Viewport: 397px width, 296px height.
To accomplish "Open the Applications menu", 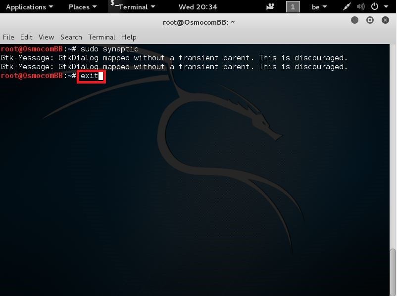I will tap(29, 7).
